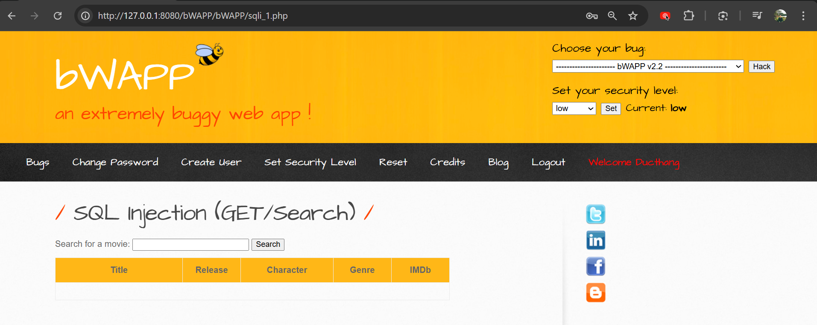This screenshot has width=817, height=325.
Task: Open the Facebook social icon
Action: 595,266
